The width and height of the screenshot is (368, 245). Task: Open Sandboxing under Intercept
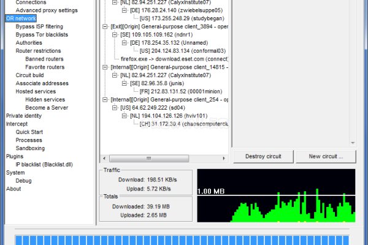tap(30, 148)
